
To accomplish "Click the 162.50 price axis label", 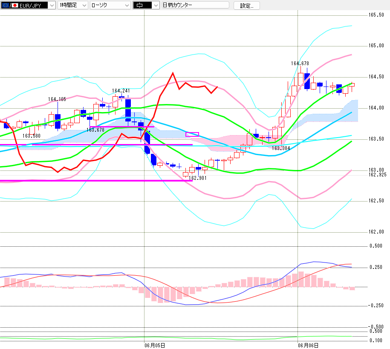I will [376, 201].
